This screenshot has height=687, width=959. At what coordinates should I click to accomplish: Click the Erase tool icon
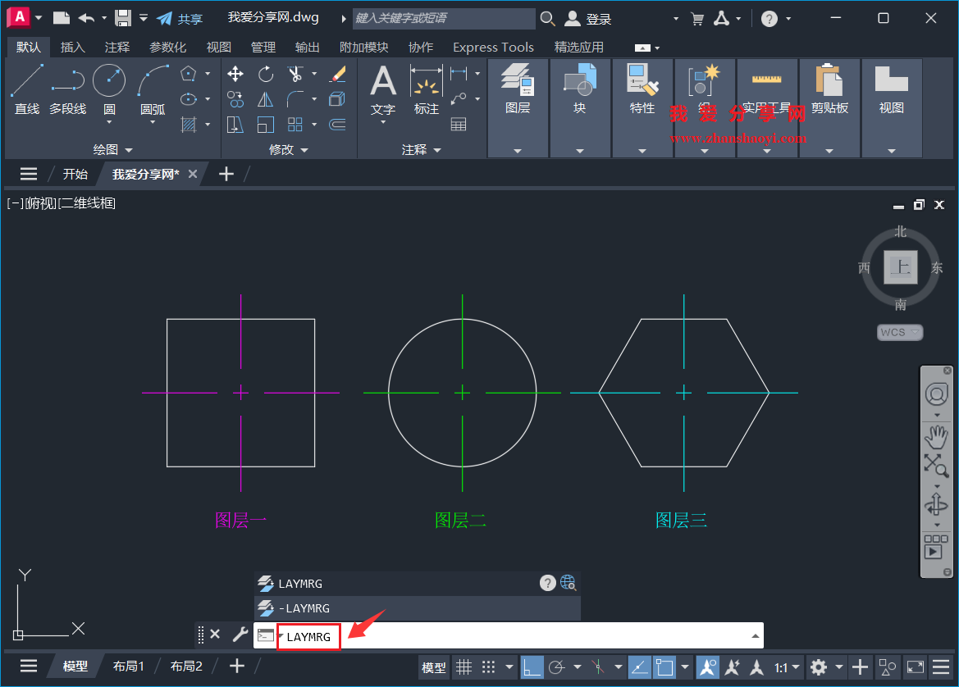pos(337,74)
